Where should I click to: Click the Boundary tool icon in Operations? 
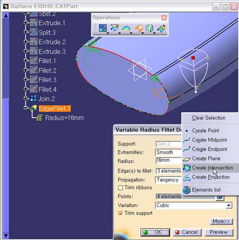(x=126, y=29)
